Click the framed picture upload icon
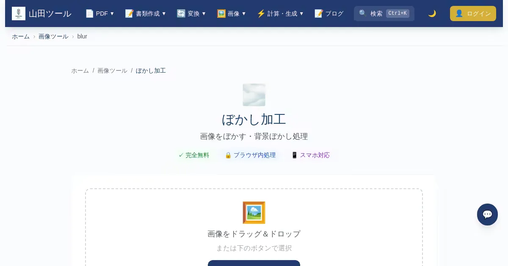 pyautogui.click(x=254, y=212)
